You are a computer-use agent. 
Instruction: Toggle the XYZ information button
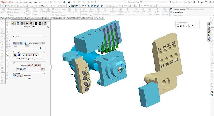click(x=14, y=76)
